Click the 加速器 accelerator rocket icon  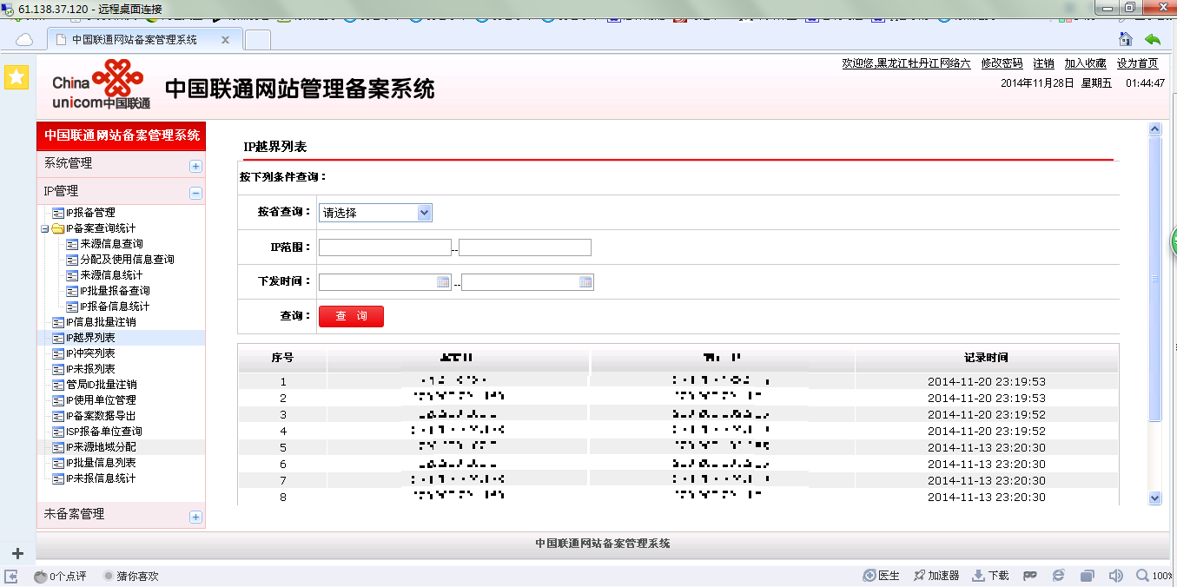point(936,576)
